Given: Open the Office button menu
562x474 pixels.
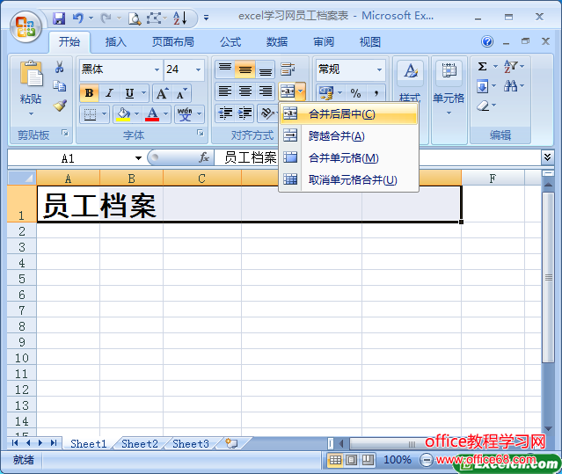Looking at the screenshot, I should pos(26,27).
